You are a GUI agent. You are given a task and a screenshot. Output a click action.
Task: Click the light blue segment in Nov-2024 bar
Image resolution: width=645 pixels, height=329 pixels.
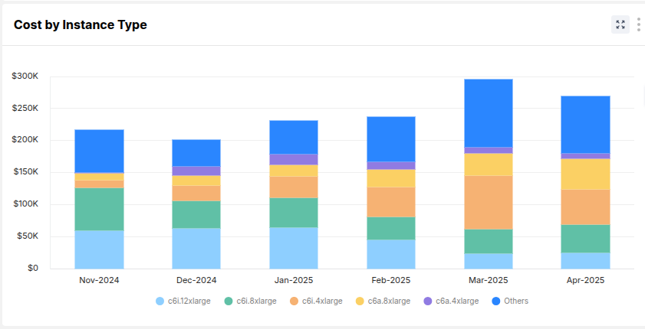coord(99,249)
